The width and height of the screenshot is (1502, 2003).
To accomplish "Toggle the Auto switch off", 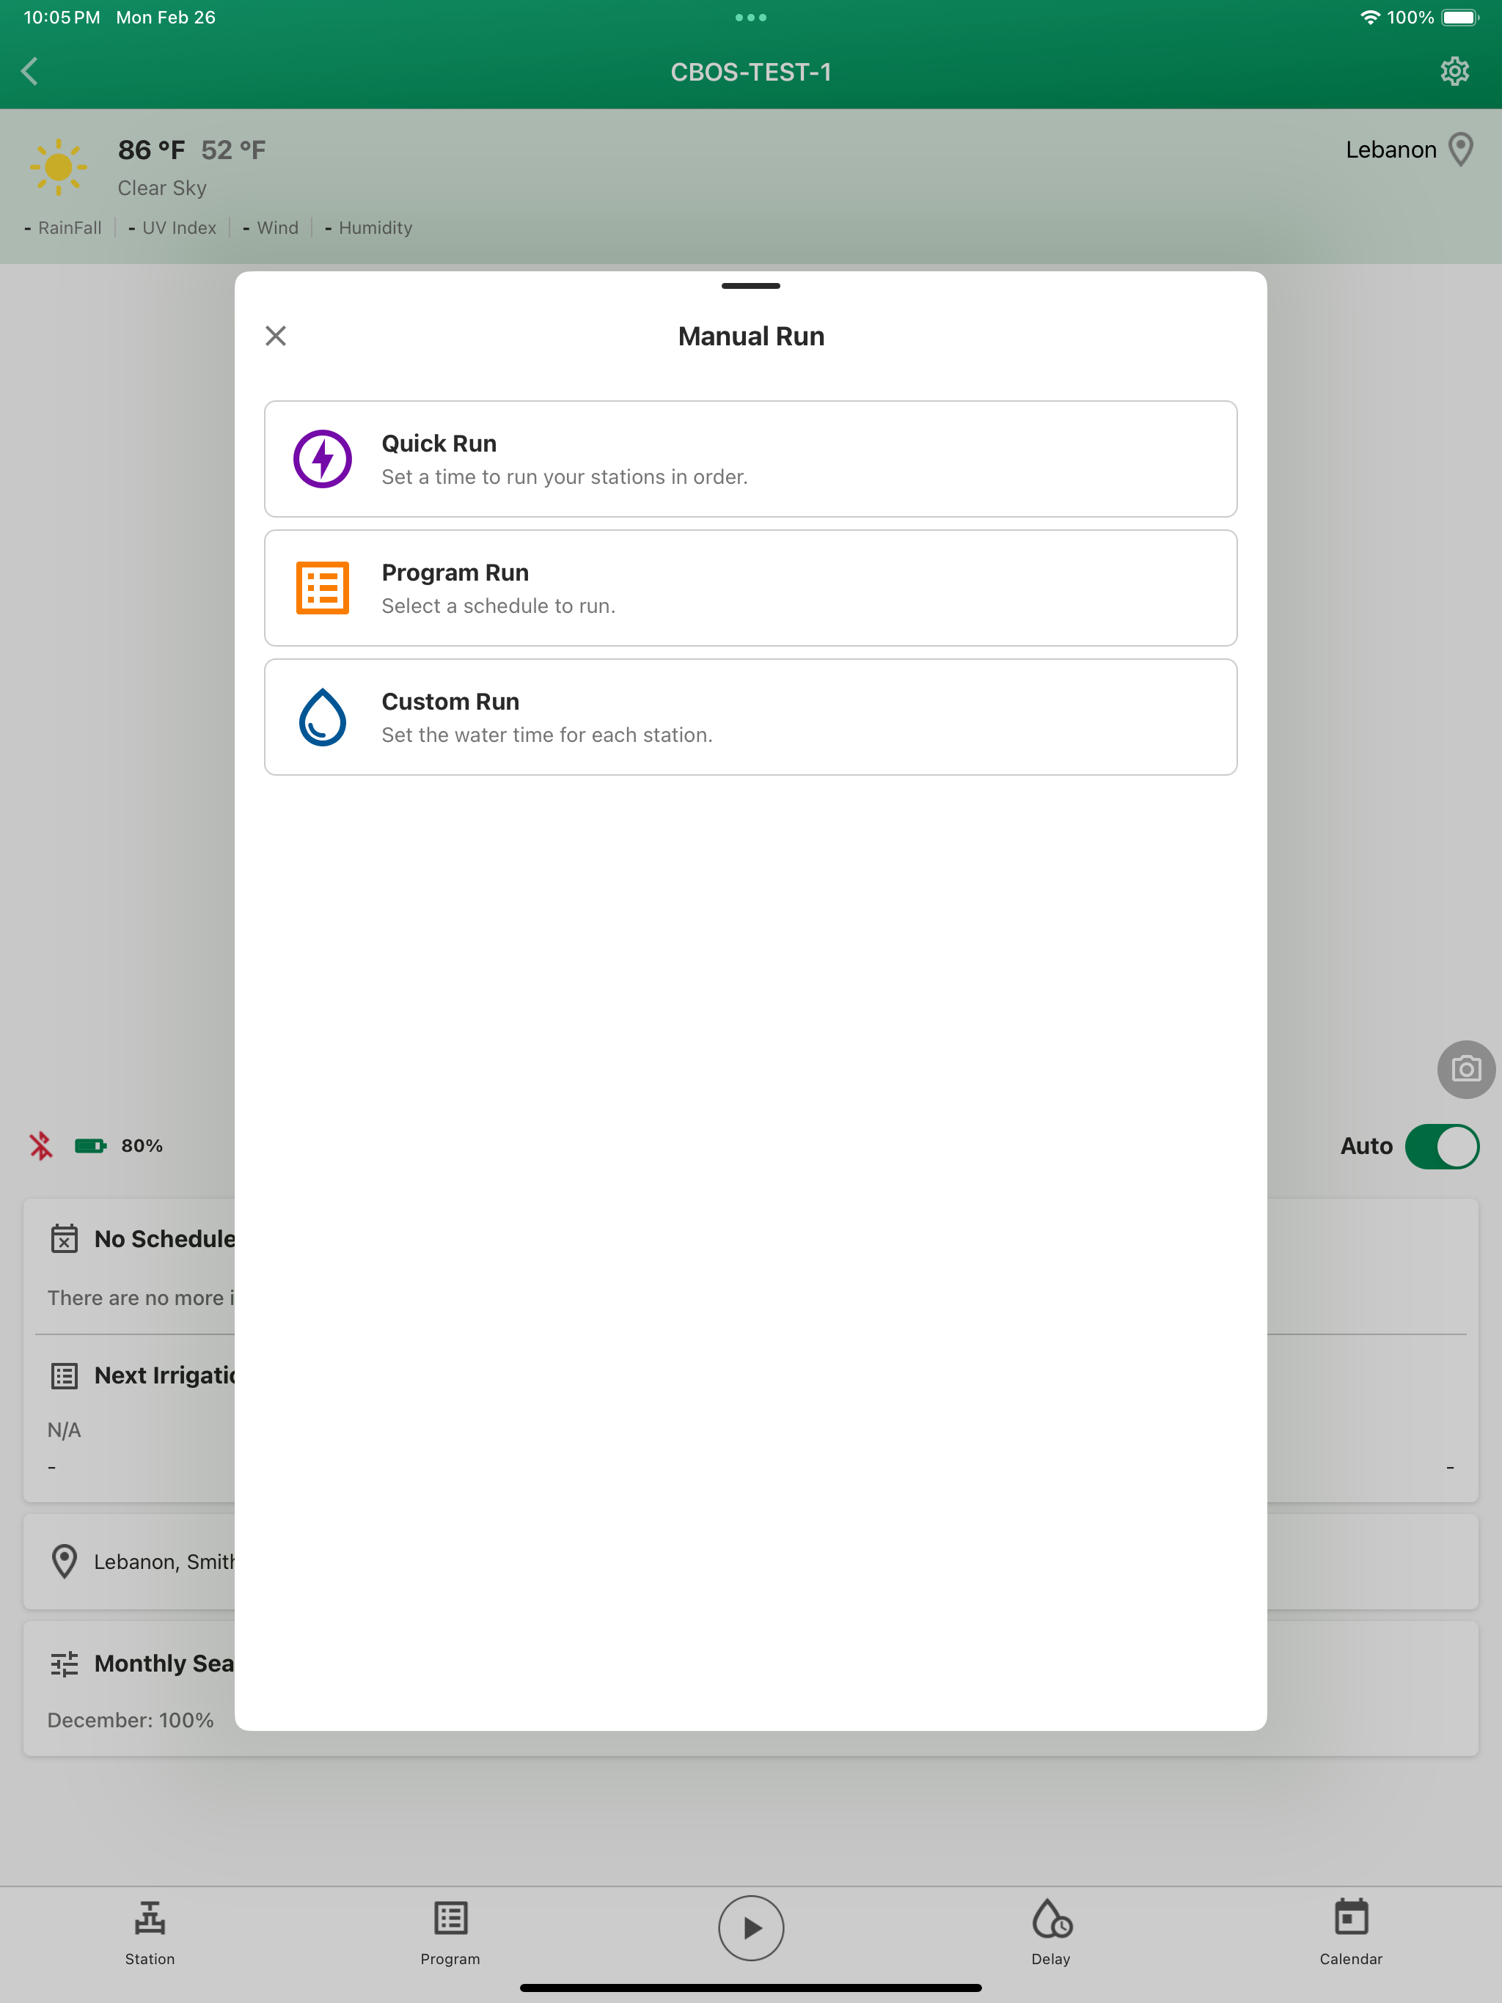I will click(x=1441, y=1147).
